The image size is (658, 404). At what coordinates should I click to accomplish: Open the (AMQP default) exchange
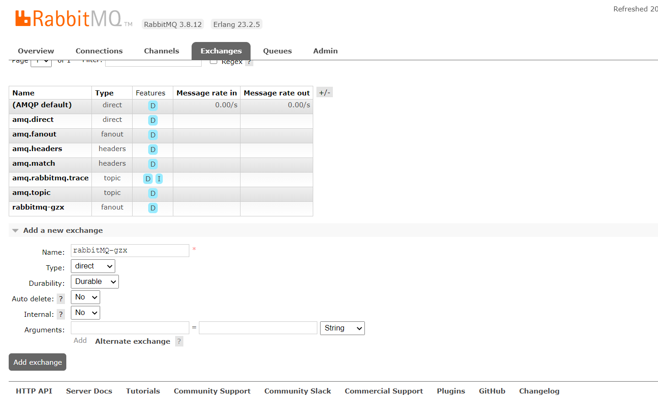(42, 105)
